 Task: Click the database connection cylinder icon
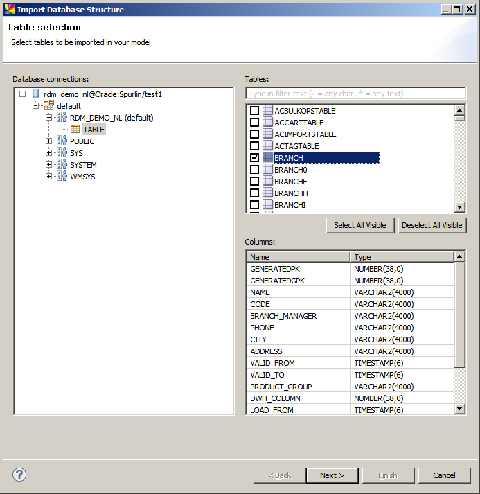tap(36, 94)
